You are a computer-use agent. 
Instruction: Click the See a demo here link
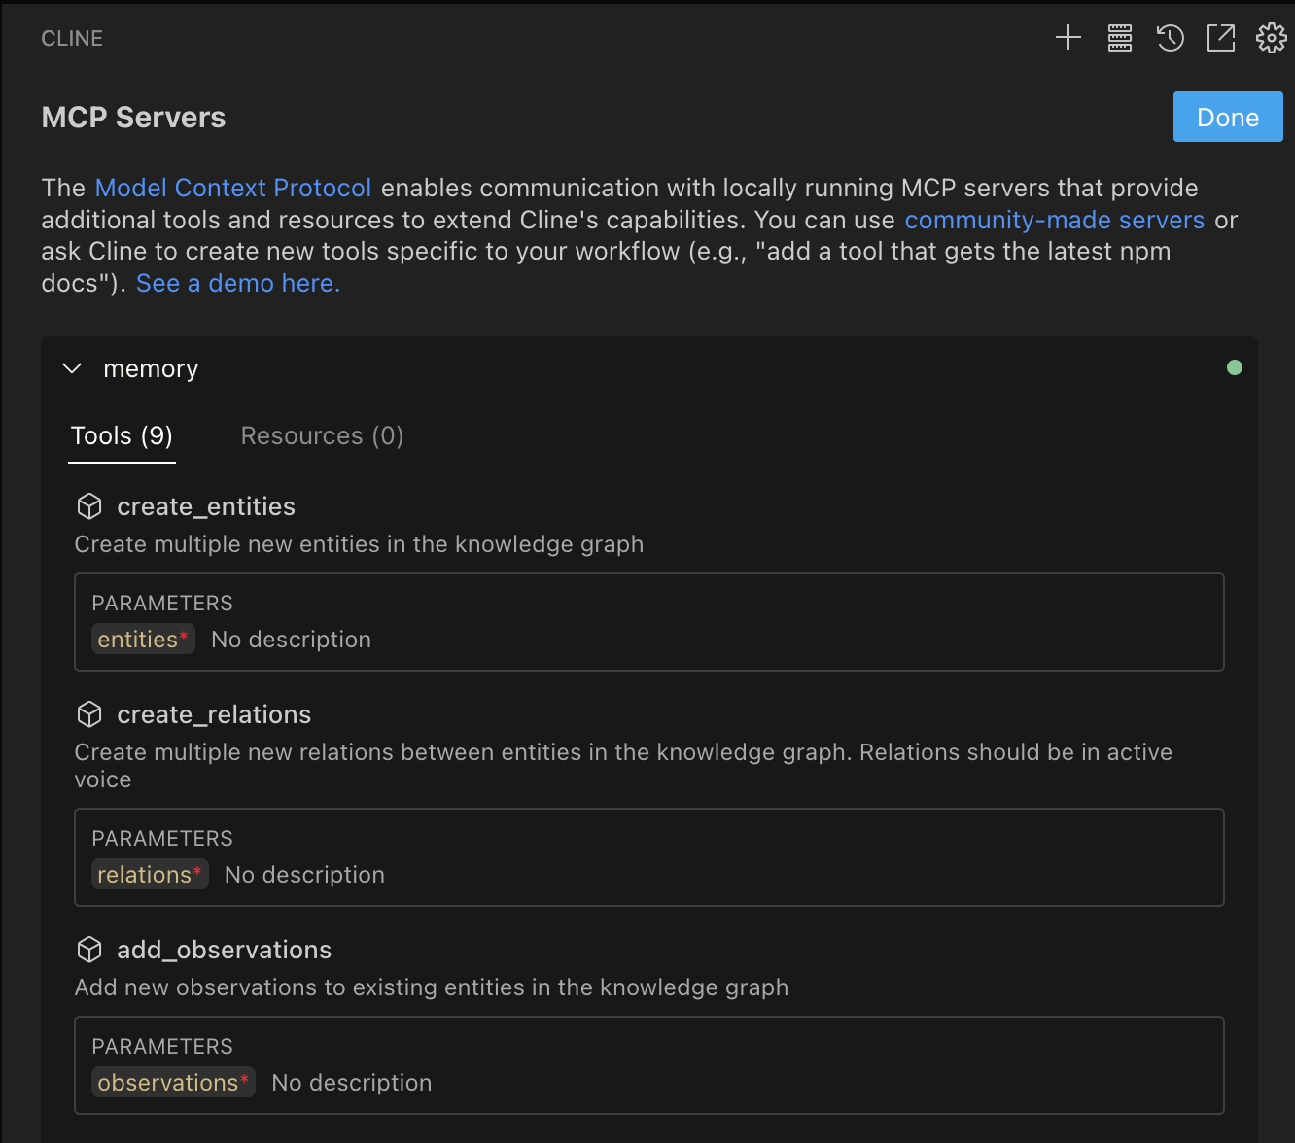[236, 283]
